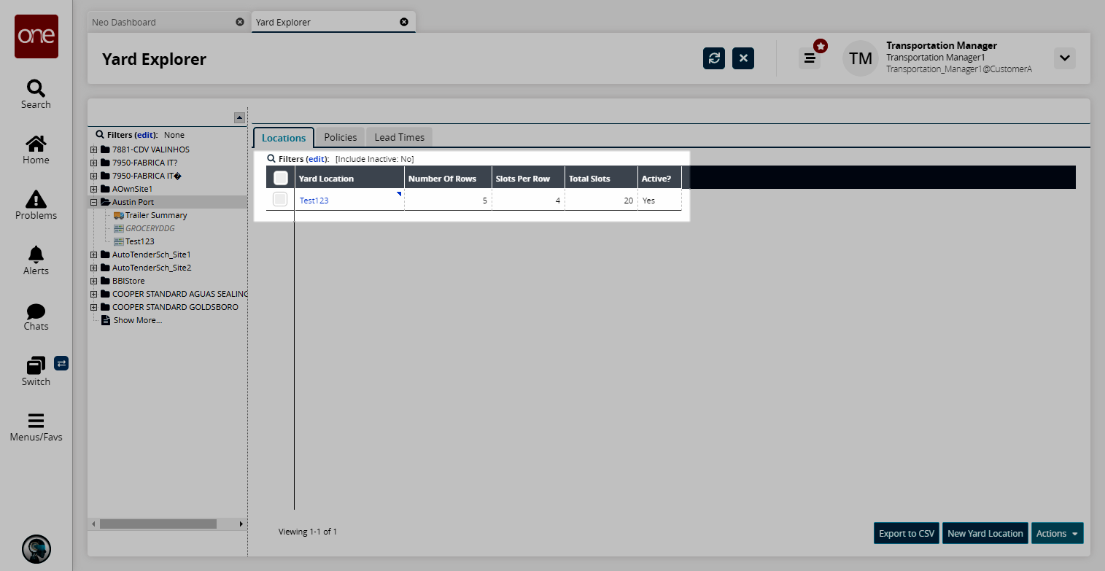Screen dimensions: 1105x571
Task: Switch to the Policies tab
Action: (x=341, y=137)
